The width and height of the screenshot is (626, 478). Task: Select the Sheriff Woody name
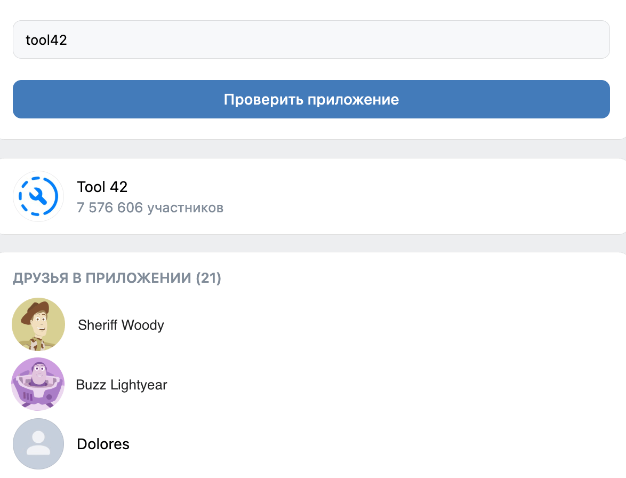coord(121,325)
